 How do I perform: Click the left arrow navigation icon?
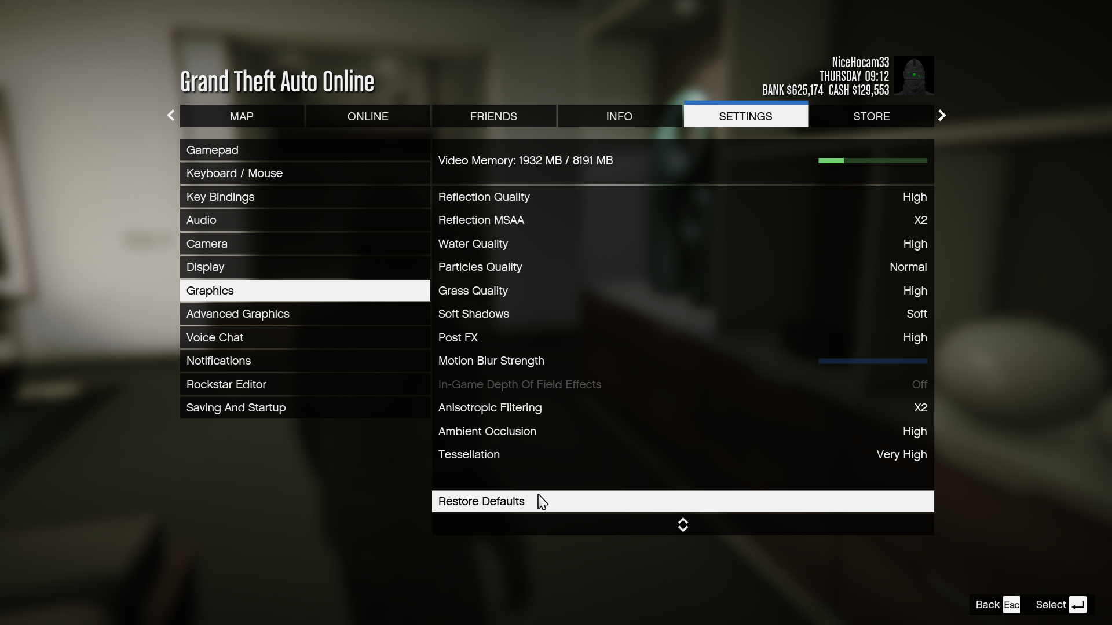pos(171,116)
